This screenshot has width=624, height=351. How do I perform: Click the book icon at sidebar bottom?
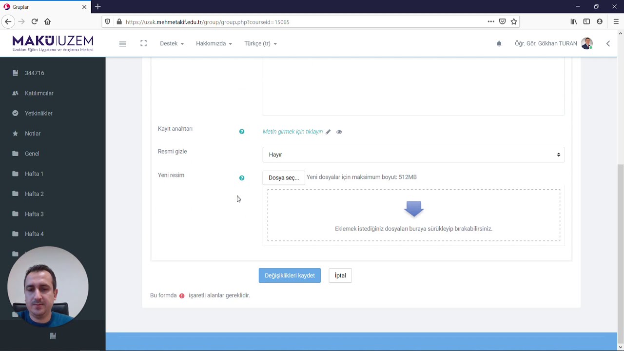(53, 336)
